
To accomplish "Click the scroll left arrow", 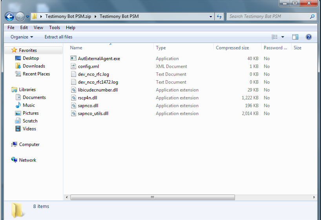I will [x=67, y=197].
